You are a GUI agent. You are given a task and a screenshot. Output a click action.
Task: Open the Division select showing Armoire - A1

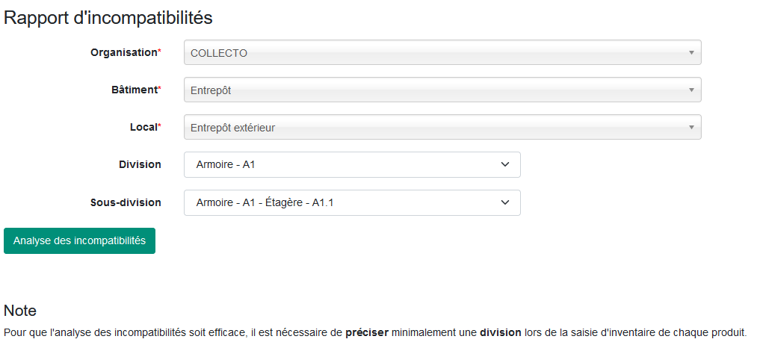[x=352, y=164]
